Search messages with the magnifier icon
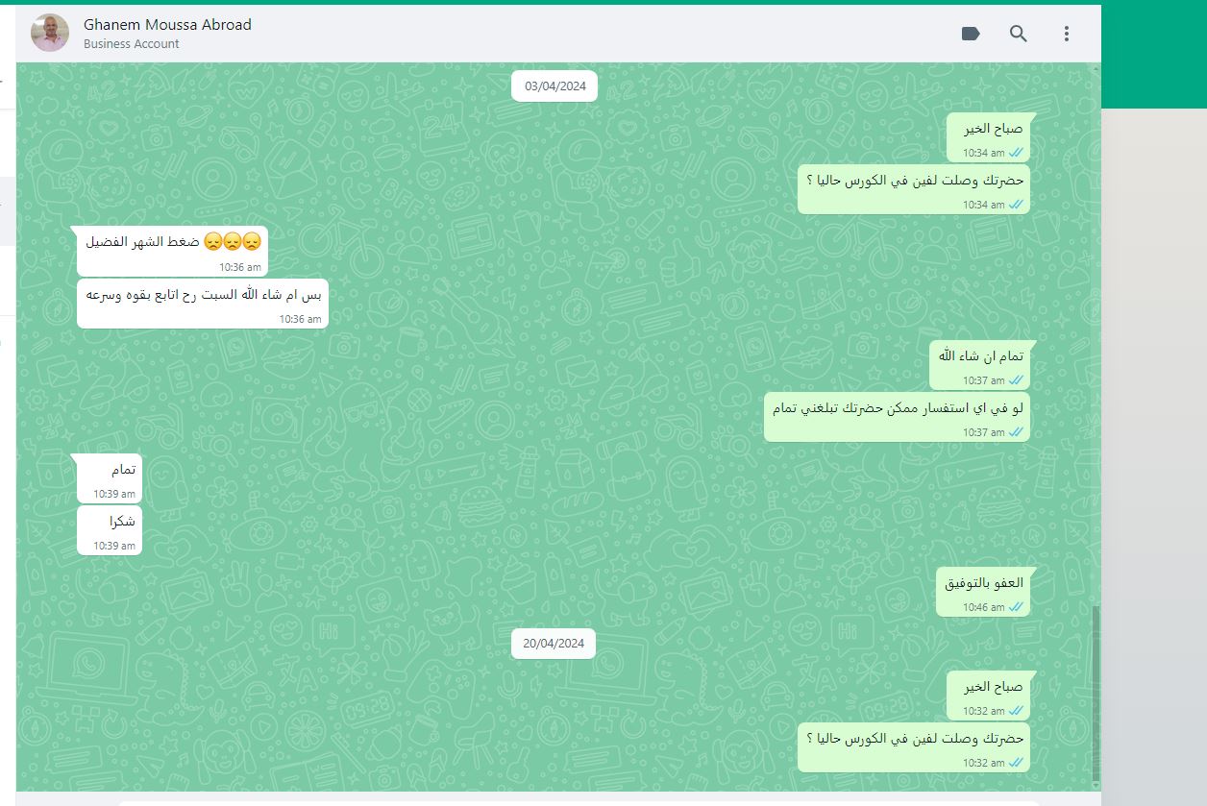The height and width of the screenshot is (806, 1207). tap(1019, 34)
